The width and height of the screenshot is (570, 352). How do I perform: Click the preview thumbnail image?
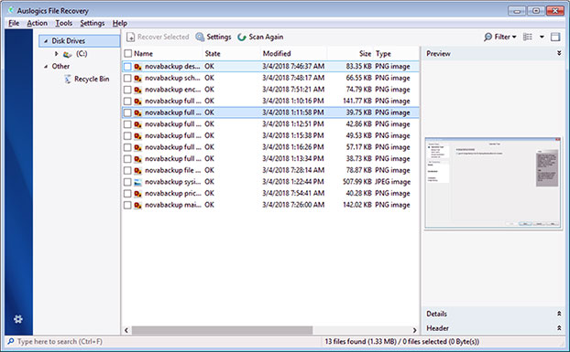coord(493,183)
